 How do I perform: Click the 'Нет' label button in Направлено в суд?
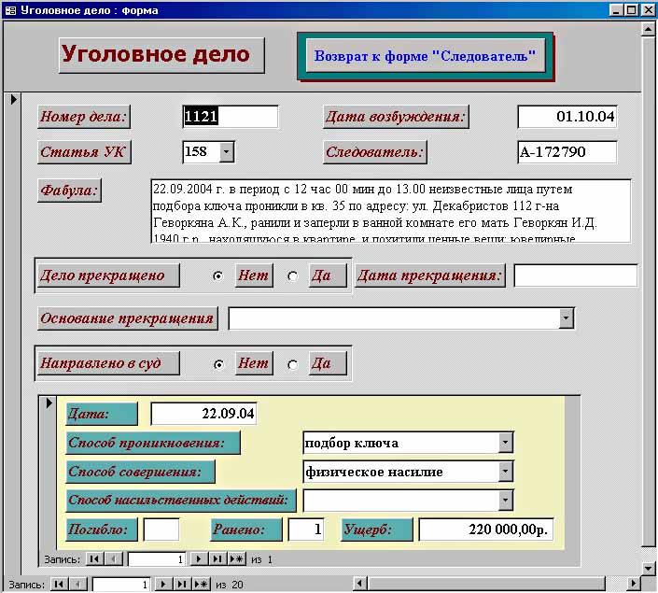[x=254, y=363]
